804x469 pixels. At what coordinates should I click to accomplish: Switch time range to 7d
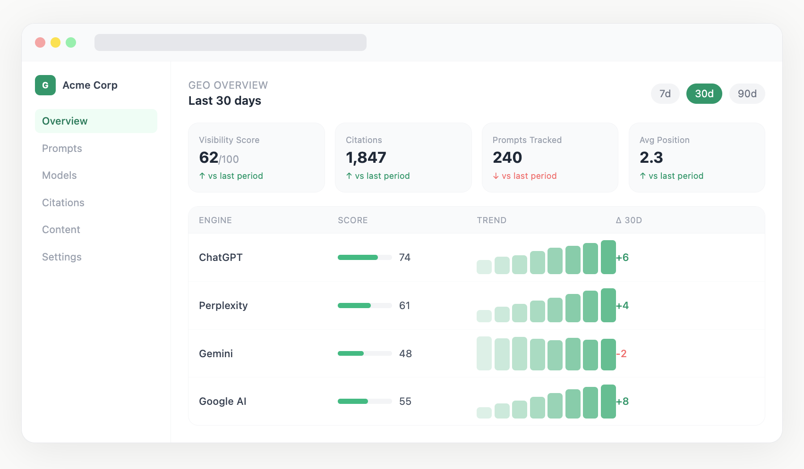point(665,93)
